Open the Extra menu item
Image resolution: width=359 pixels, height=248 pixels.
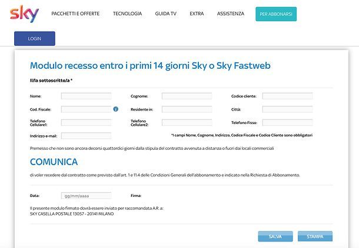197,14
